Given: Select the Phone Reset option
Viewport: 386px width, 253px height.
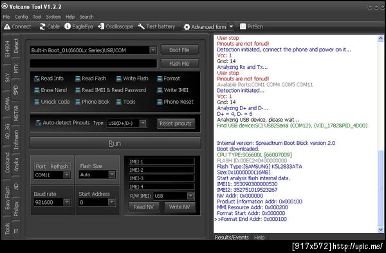Looking at the screenshot, I should click(160, 102).
